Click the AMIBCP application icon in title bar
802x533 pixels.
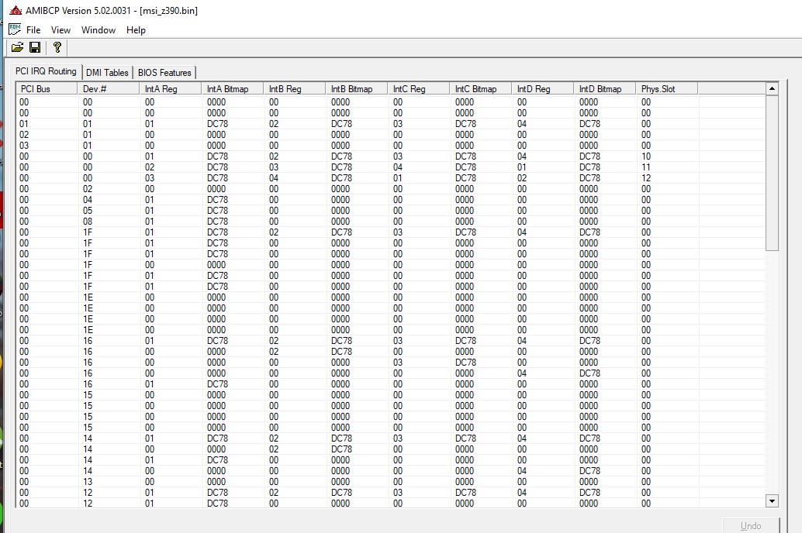[16, 10]
